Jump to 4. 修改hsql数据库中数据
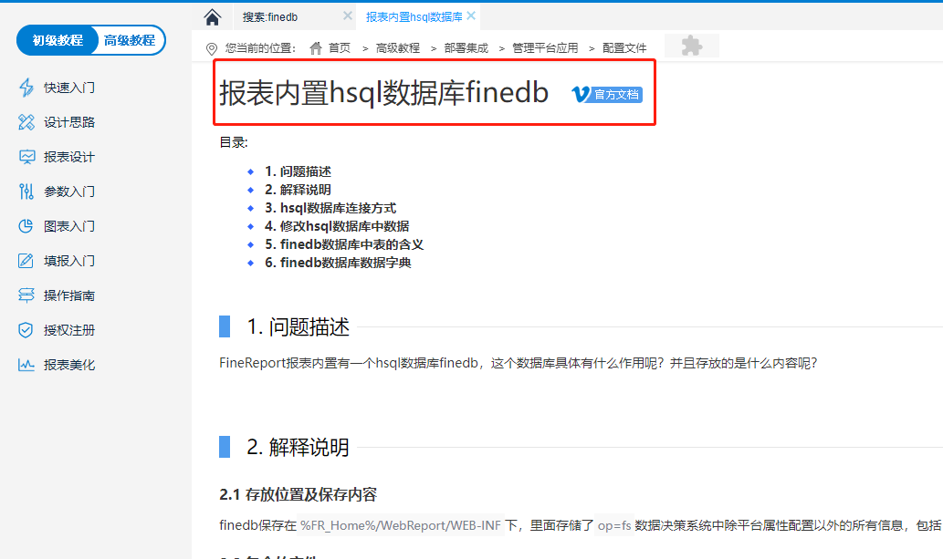The width and height of the screenshot is (943, 559). click(337, 226)
